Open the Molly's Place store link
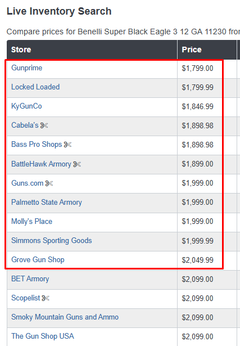This screenshot has width=240, height=346. coord(31,221)
